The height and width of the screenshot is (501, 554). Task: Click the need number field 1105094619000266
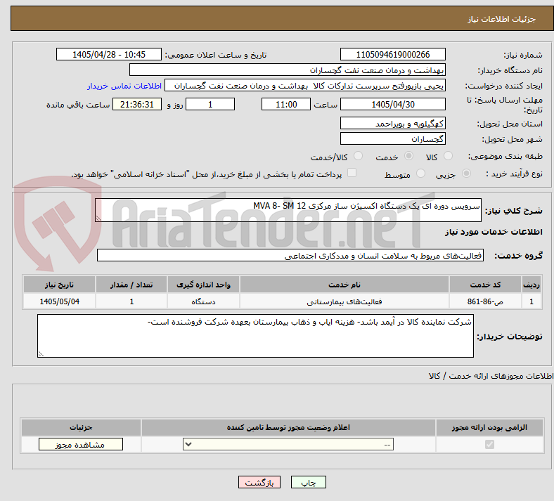point(392,54)
